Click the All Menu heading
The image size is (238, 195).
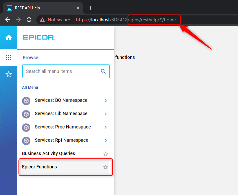click(30, 88)
